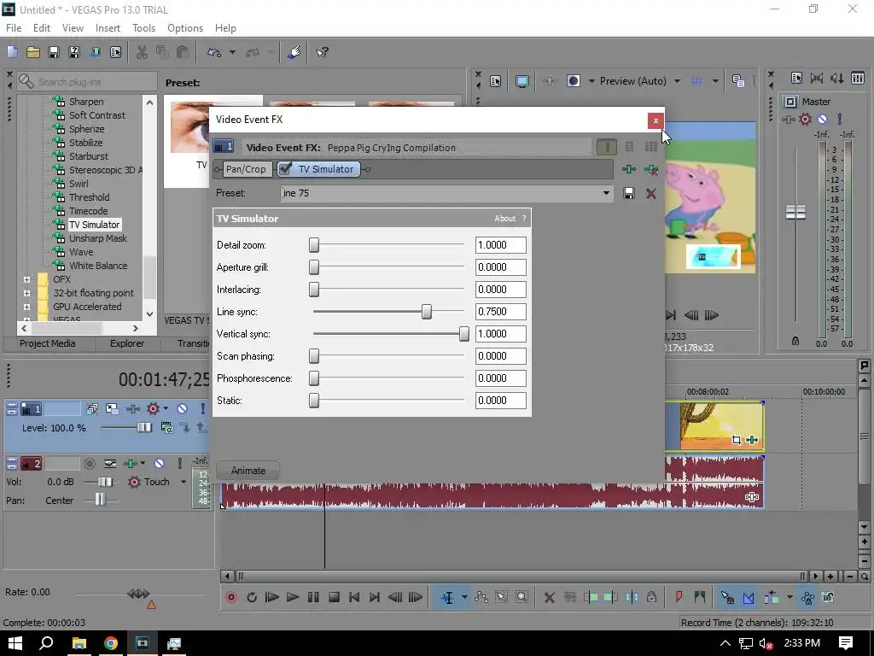This screenshot has width=874, height=656.
Task: Switch to the Project Media tab
Action: coord(48,343)
